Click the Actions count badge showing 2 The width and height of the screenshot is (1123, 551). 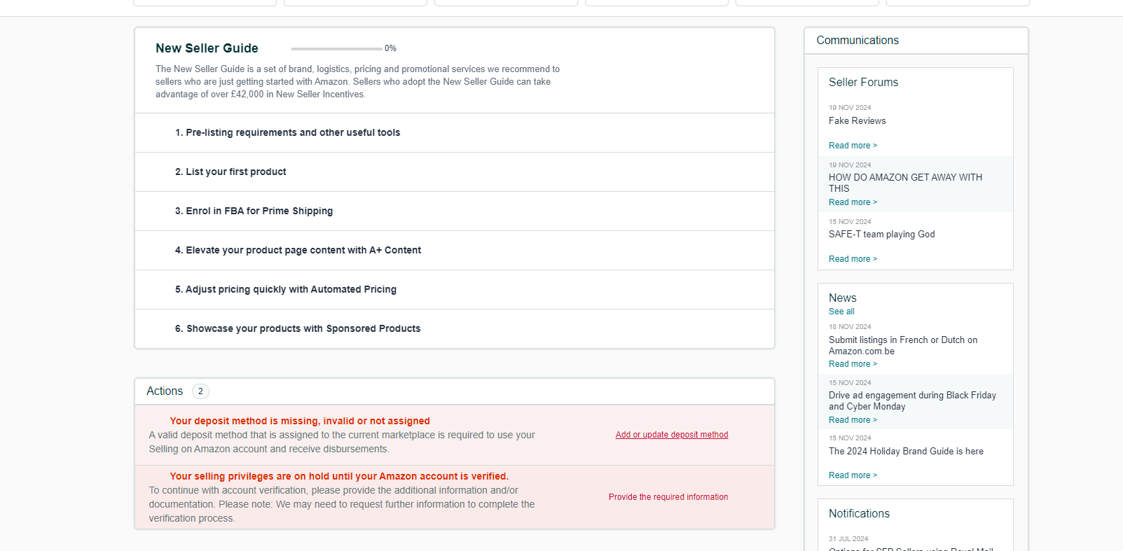pos(200,391)
